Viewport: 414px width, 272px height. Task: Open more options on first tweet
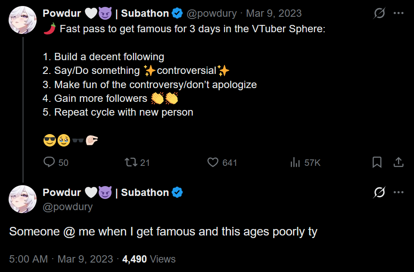(x=398, y=13)
